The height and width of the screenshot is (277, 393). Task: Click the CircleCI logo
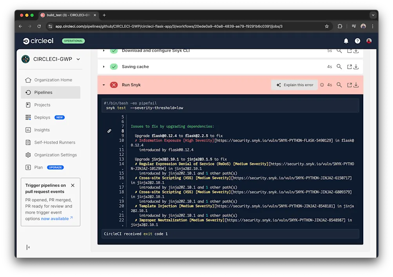pos(38,41)
